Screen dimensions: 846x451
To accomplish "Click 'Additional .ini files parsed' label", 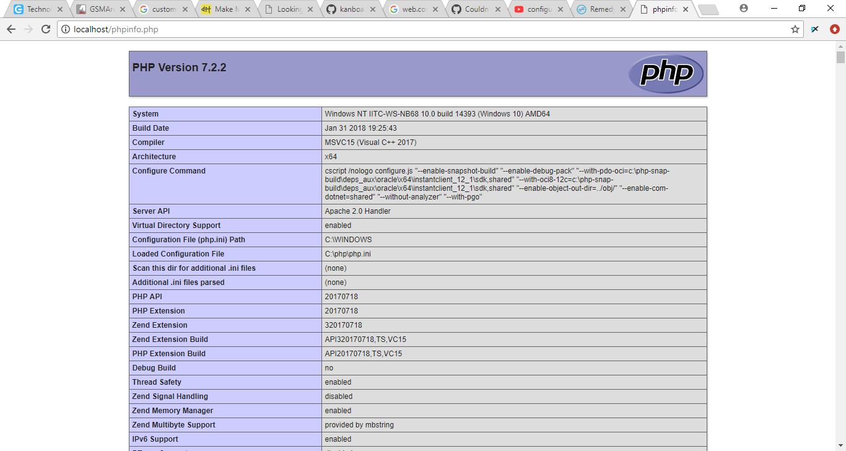I will pos(178,282).
